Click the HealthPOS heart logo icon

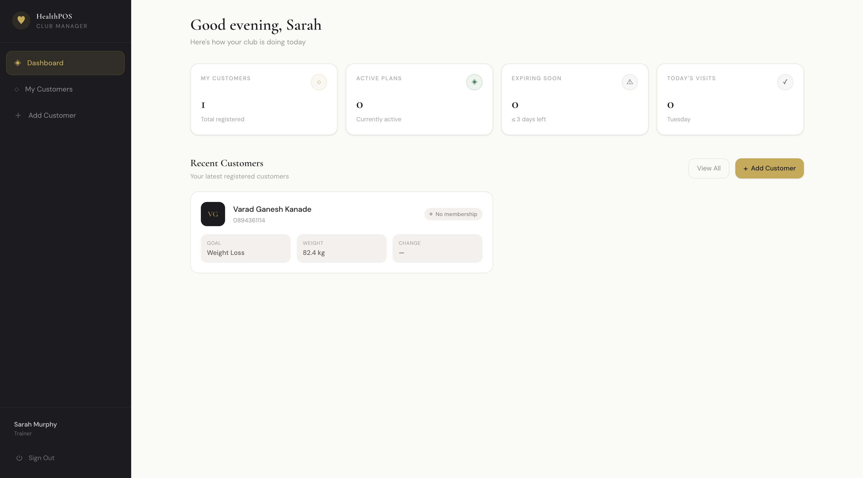21,20
